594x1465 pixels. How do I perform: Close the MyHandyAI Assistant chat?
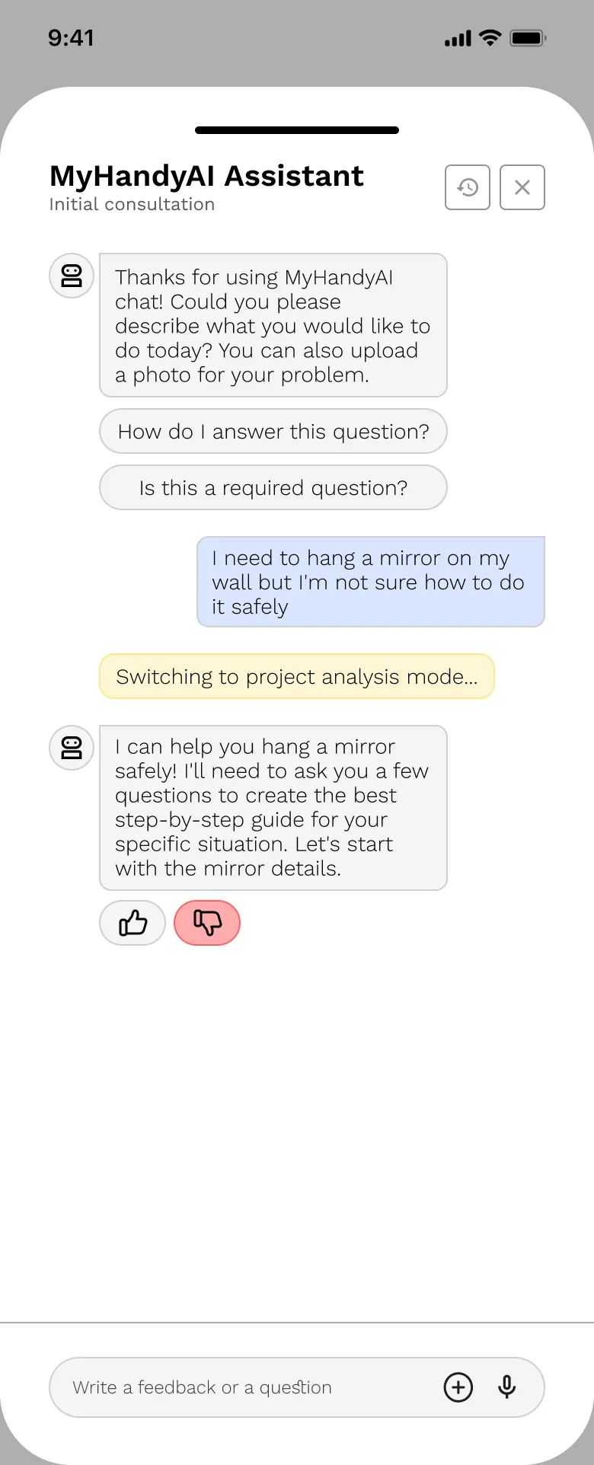(x=522, y=187)
